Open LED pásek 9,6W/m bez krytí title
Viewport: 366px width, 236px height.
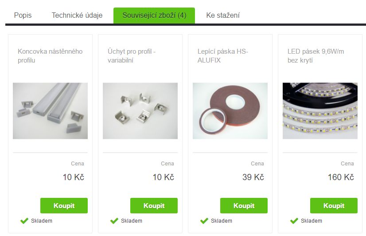coord(315,56)
